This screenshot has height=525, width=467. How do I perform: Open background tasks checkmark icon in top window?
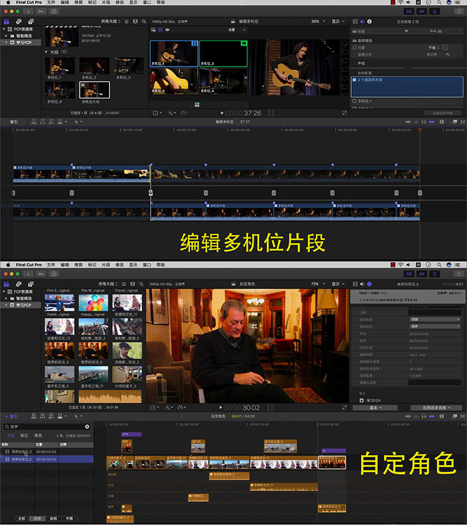click(54, 11)
